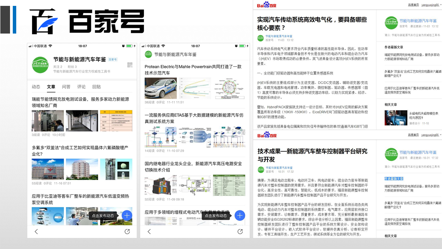Open 国内继电器行业龙头企业 article
This screenshot has width=442, height=249.
coord(193,167)
